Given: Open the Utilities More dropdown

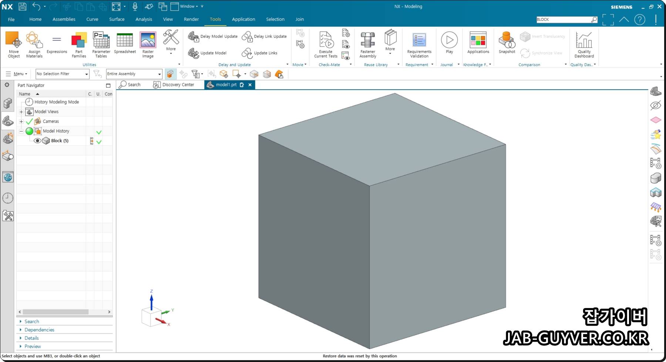Looking at the screenshot, I should [171, 42].
